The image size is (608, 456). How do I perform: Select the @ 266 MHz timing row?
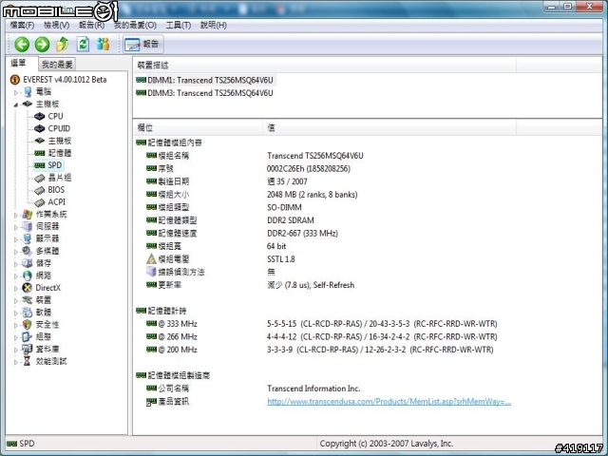322,336
